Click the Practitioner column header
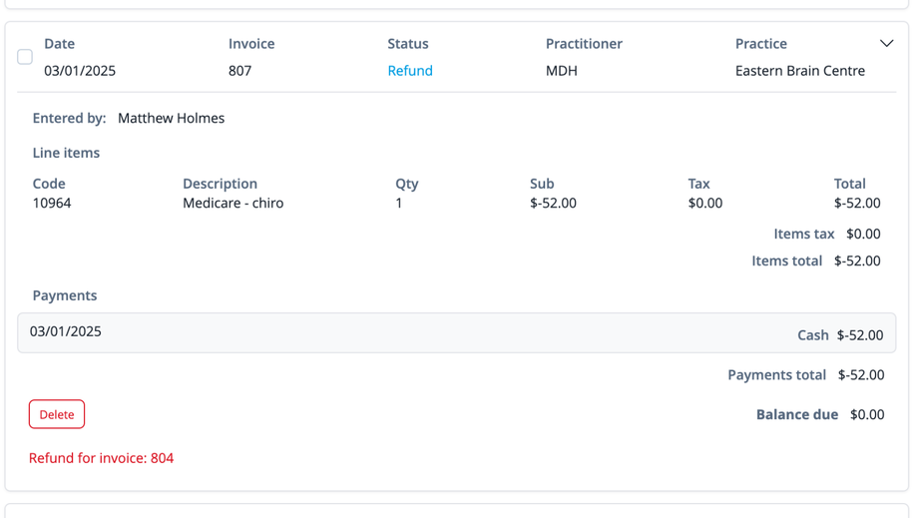Viewport: 918px width, 518px height. 584,44
